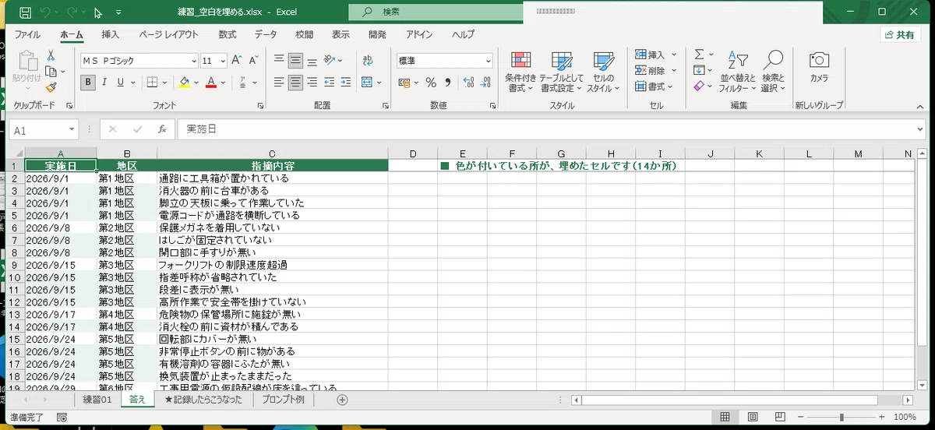This screenshot has width=935, height=430.
Task: Click the Format Painter brush icon
Action: point(51,88)
